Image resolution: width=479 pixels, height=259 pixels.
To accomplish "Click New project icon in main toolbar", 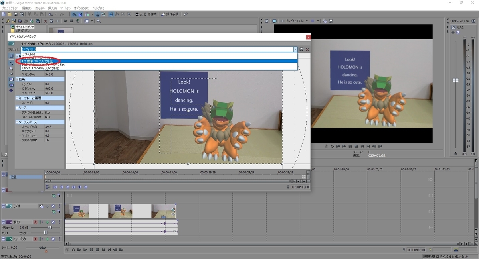I will pos(3,14).
